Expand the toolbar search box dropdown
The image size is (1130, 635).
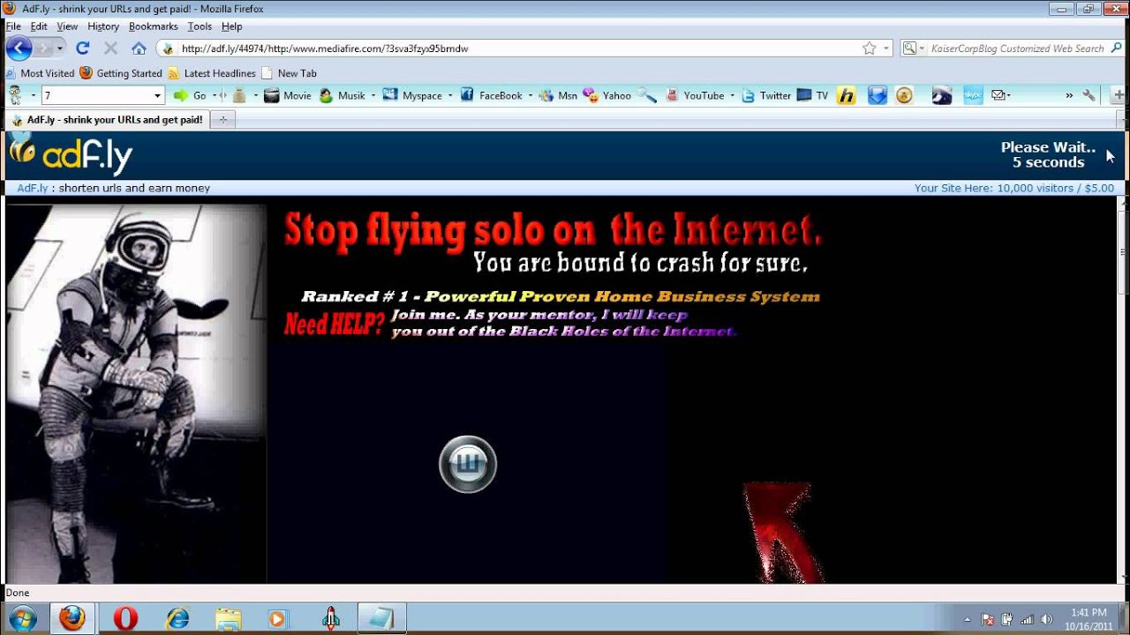click(158, 95)
